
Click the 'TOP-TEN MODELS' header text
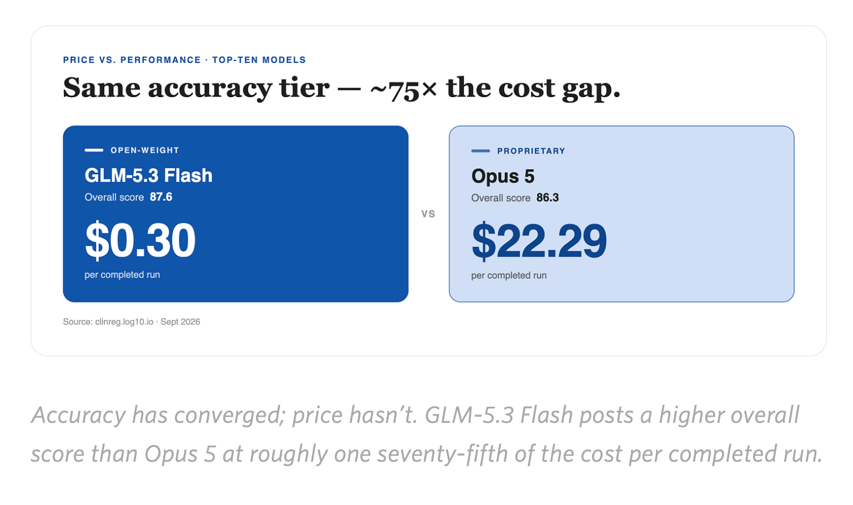259,60
